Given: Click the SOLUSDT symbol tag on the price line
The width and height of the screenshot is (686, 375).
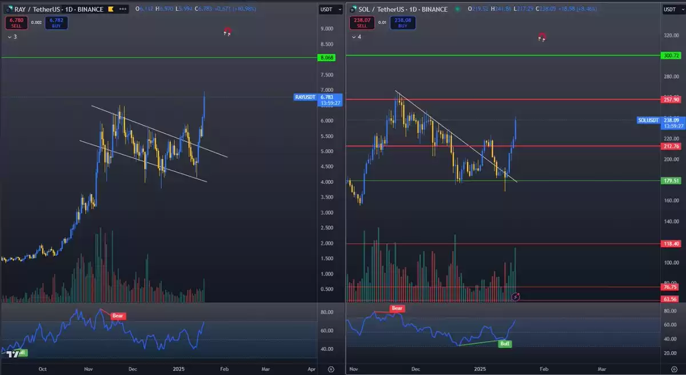Looking at the screenshot, I should coord(649,120).
